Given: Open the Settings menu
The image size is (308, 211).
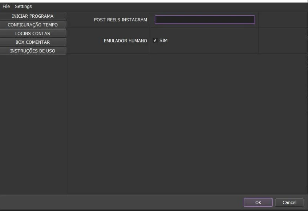Looking at the screenshot, I should click(x=23, y=6).
